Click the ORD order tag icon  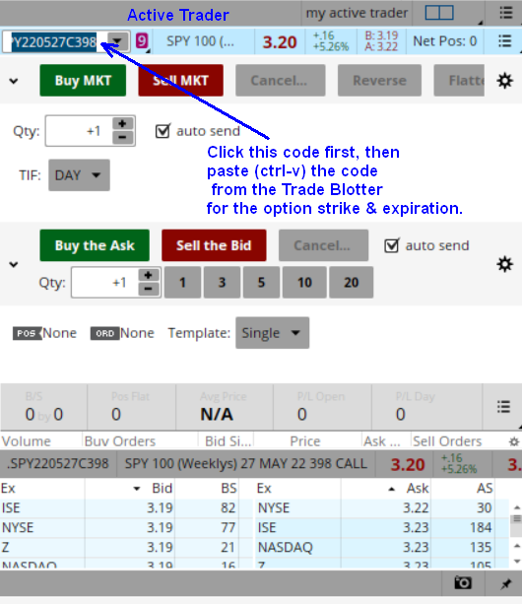click(104, 333)
